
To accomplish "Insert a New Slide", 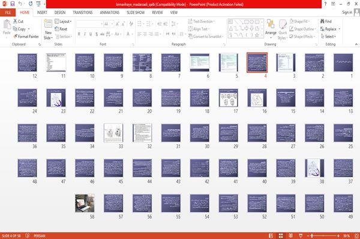I will [x=48, y=29].
